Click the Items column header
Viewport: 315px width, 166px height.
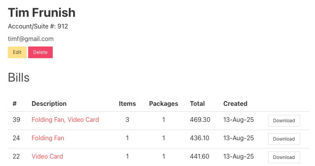127,104
